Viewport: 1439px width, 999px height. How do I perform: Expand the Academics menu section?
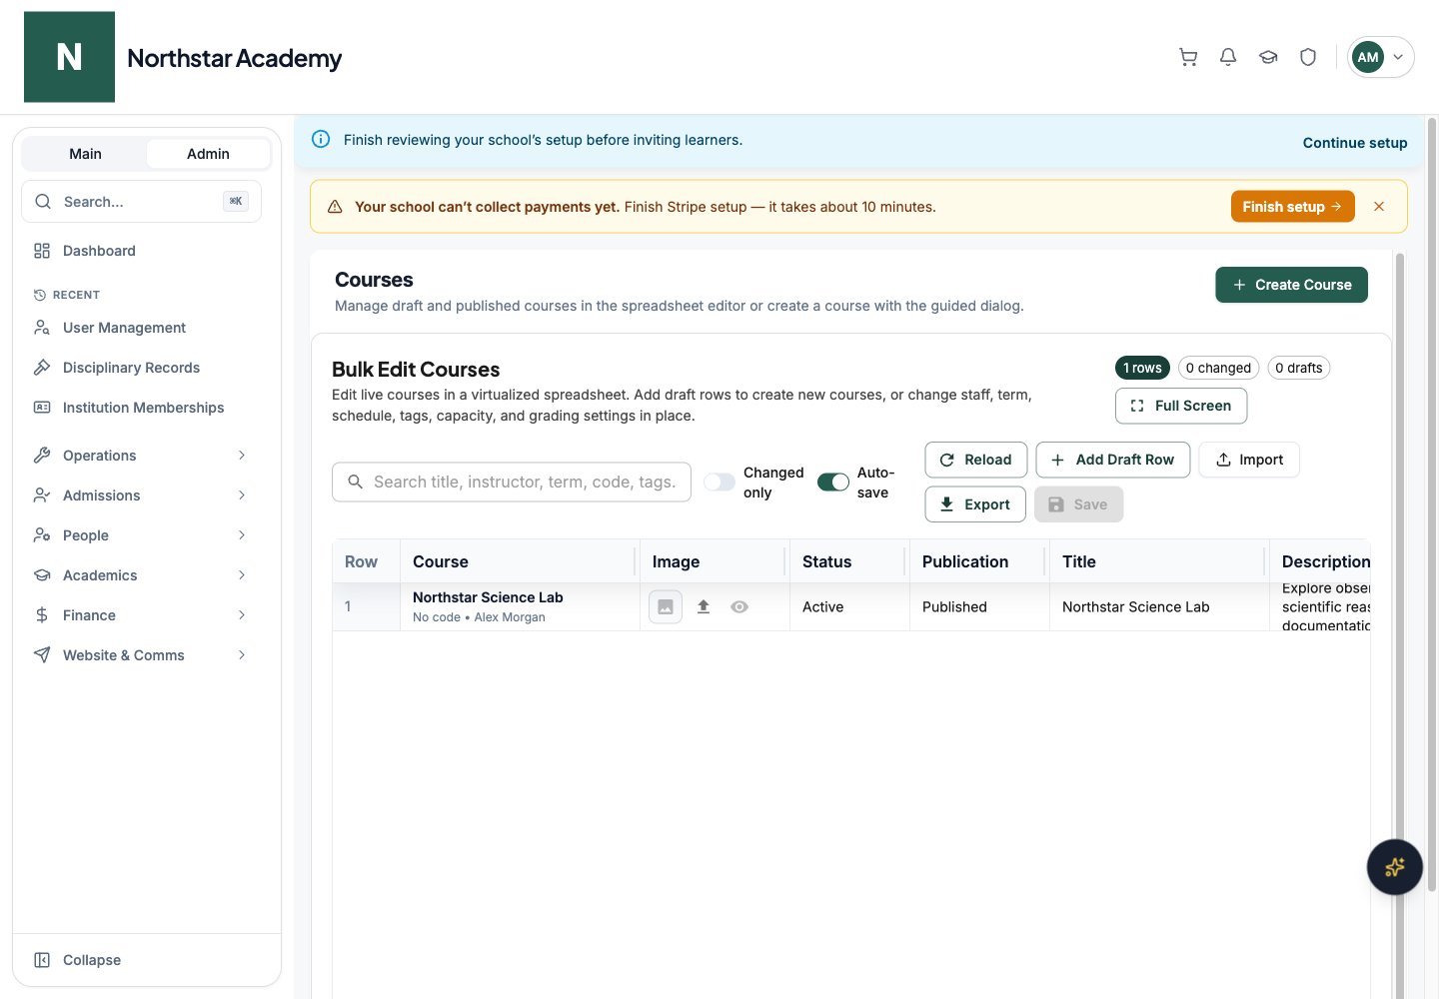(x=141, y=575)
